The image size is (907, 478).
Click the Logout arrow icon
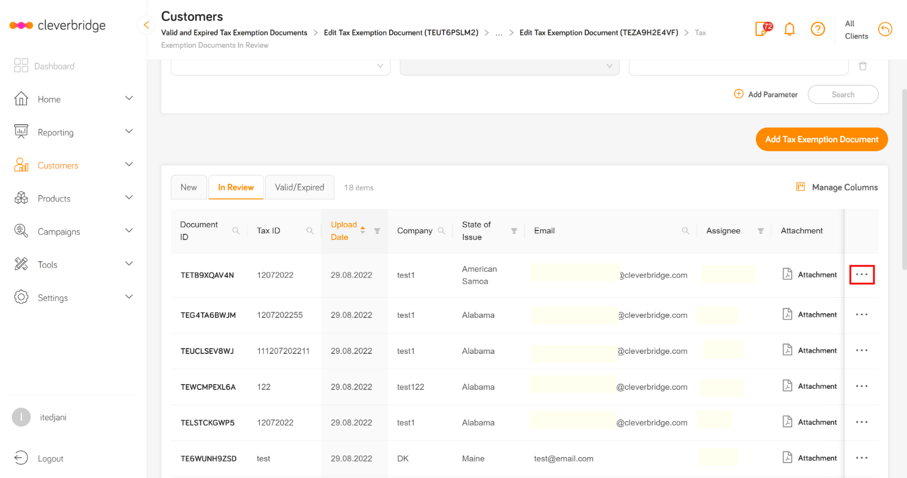click(21, 458)
